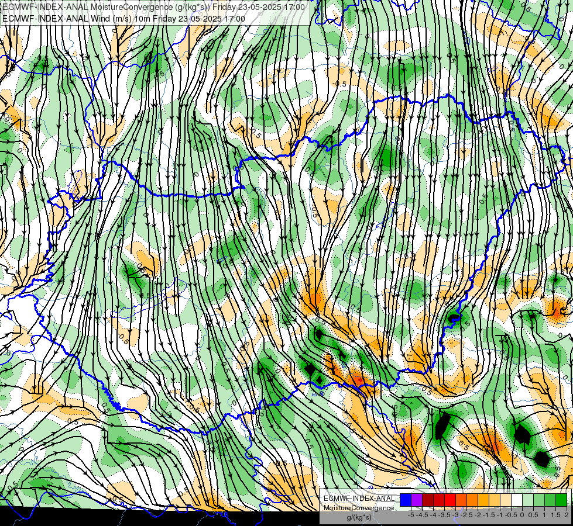Viewport: 573px width, 526px height.
Task: Click the white legend swatch
Action: [517, 500]
